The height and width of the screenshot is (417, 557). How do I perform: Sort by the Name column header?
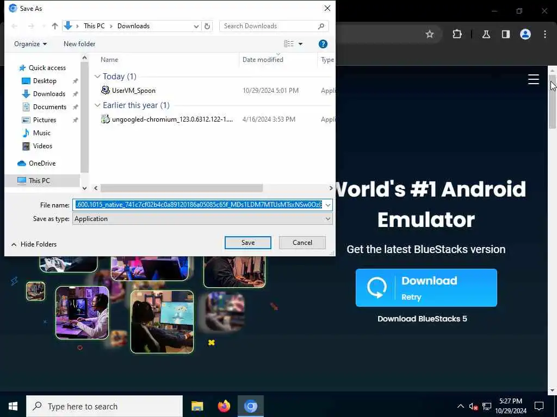click(109, 60)
